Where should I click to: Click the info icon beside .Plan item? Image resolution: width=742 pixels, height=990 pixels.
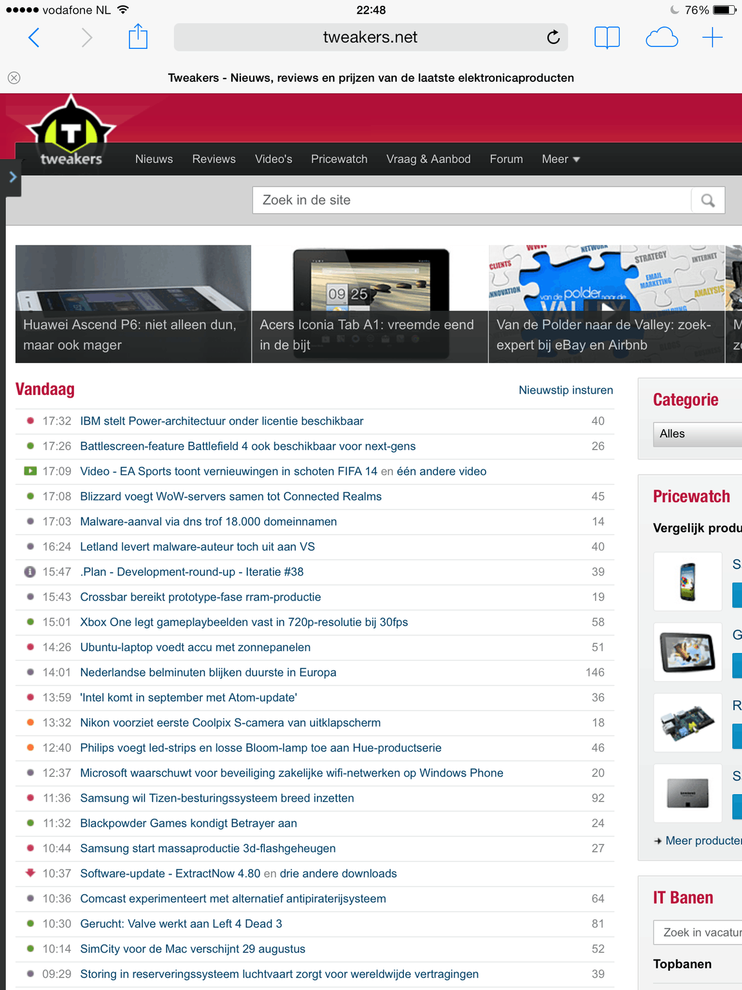click(x=30, y=572)
